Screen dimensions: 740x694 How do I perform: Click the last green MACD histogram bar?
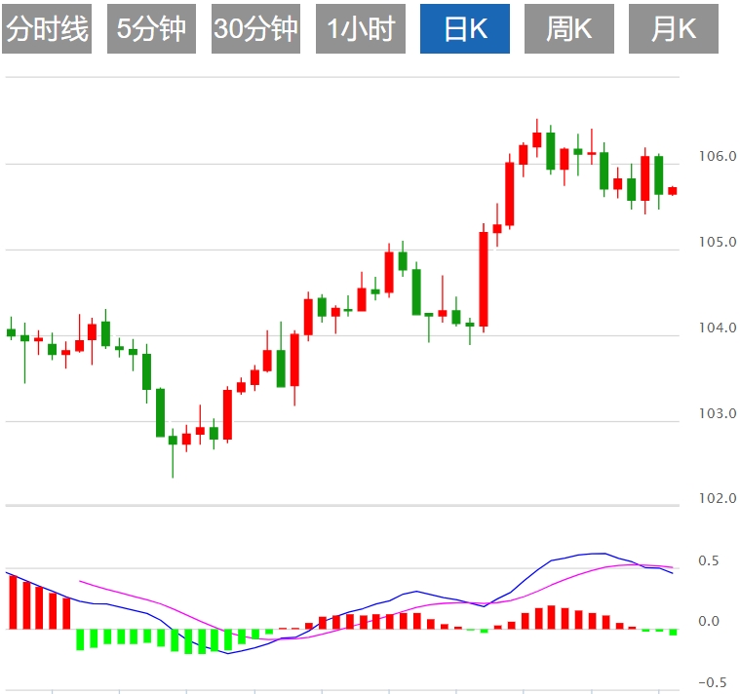point(673,633)
